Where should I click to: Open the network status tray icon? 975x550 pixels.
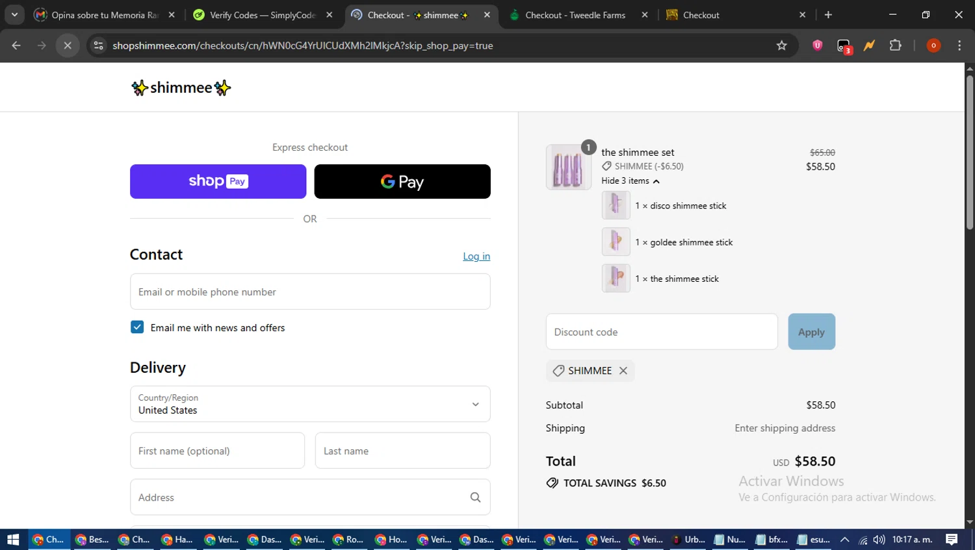(x=863, y=540)
